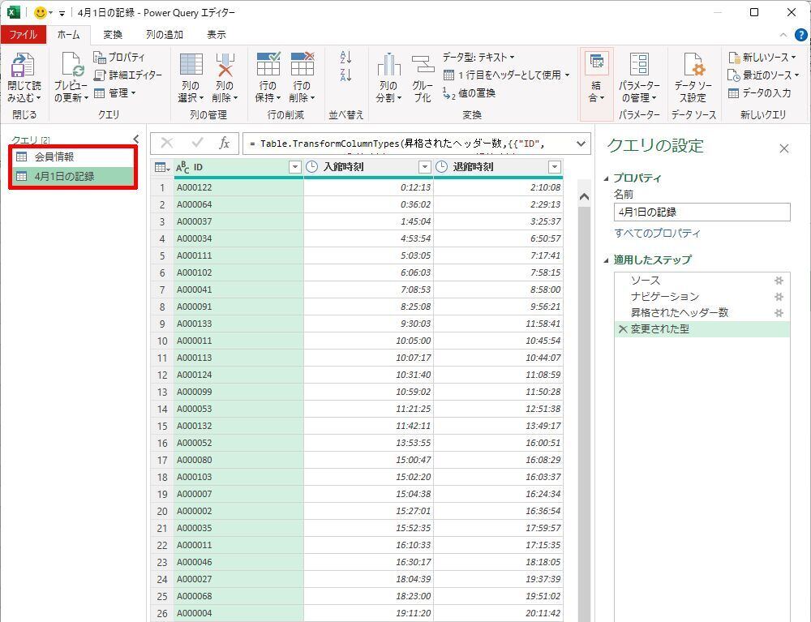Click the cell containing A000122
811x622 pixels.
[x=239, y=187]
